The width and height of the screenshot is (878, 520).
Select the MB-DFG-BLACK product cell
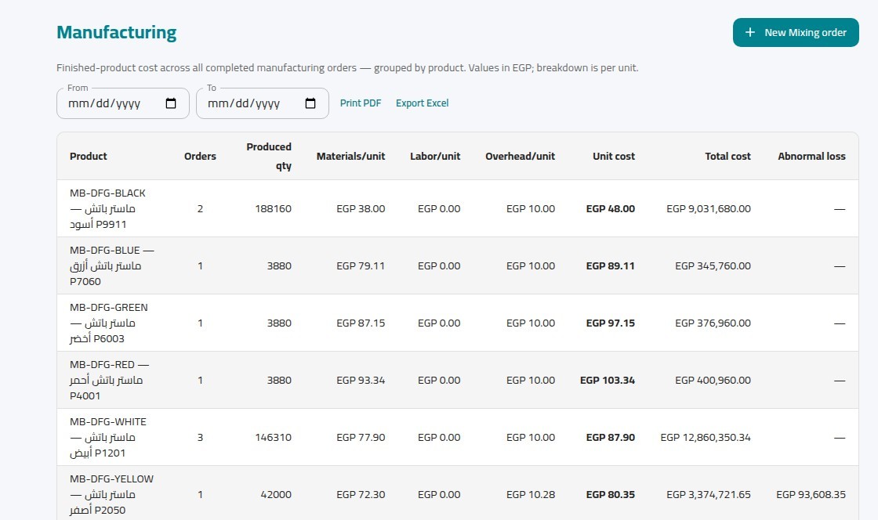[114, 208]
